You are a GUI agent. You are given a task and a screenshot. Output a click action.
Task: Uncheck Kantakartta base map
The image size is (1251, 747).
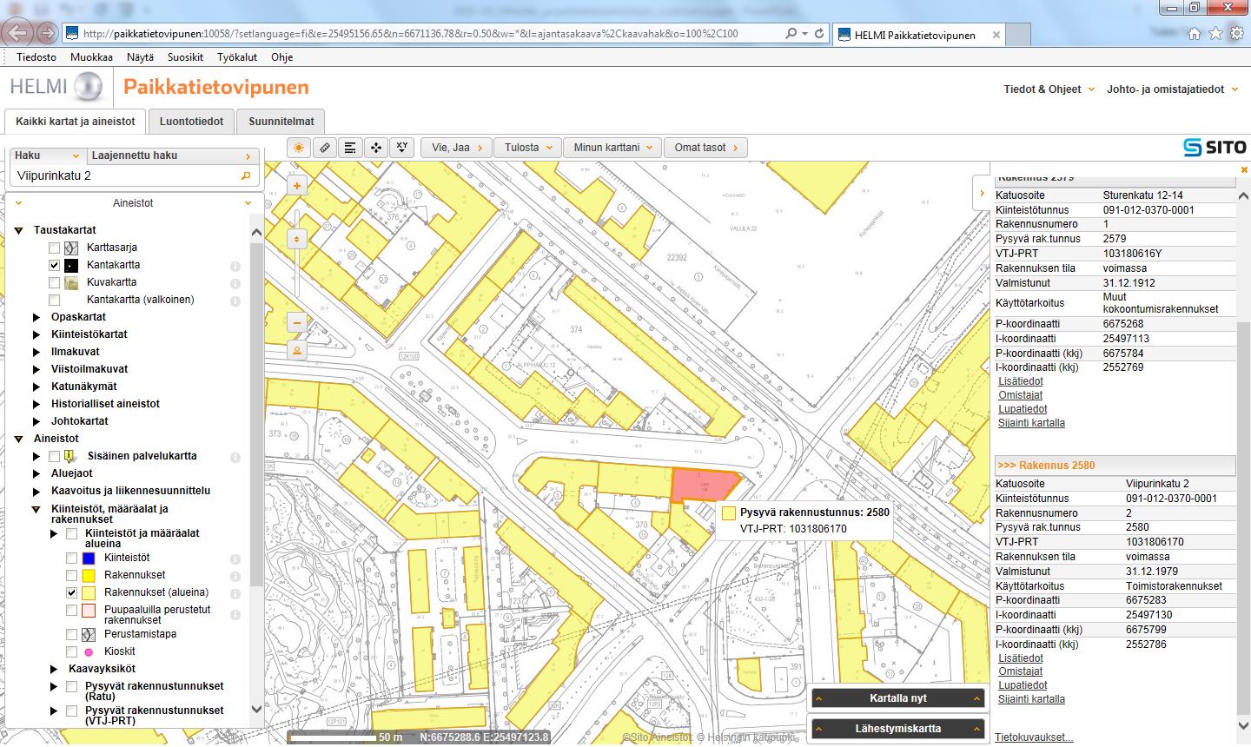[55, 265]
